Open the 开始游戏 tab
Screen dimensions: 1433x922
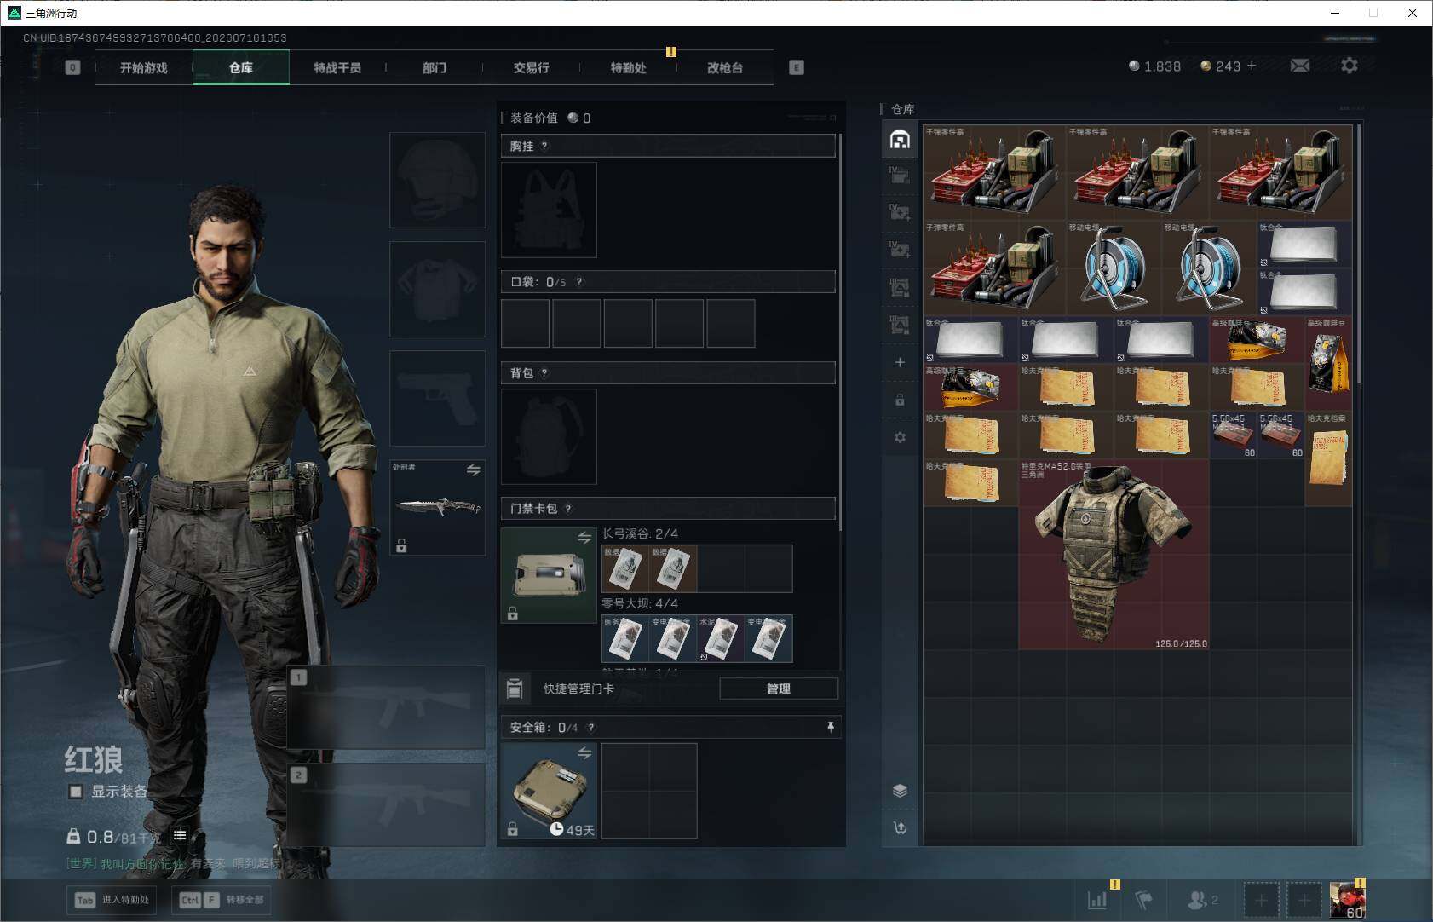144,67
